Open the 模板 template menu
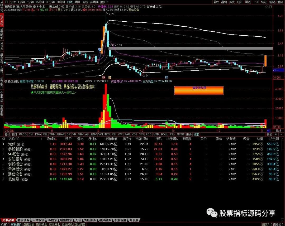The width and height of the screenshot is (285, 226). (x=269, y=134)
